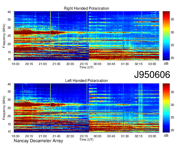Click the "dB" label under Right Handed color bar
This screenshot has width=177, height=144.
click(x=166, y=64)
